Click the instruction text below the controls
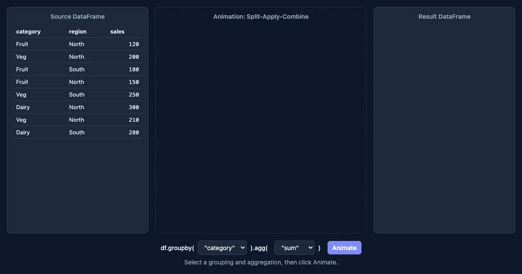Image resolution: width=522 pixels, height=274 pixels. pyautogui.click(x=261, y=262)
